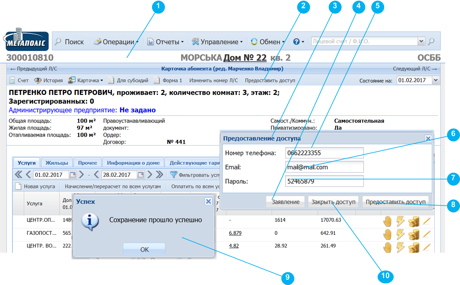Click Оплатить по всем услугам

(x=195, y=186)
